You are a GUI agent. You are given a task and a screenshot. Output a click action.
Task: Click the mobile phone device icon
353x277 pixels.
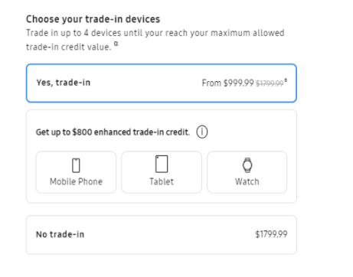click(76, 165)
